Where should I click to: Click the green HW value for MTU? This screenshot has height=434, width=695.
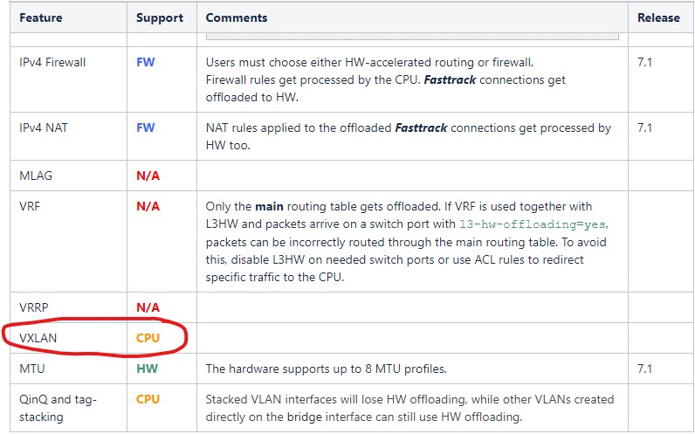[147, 369]
